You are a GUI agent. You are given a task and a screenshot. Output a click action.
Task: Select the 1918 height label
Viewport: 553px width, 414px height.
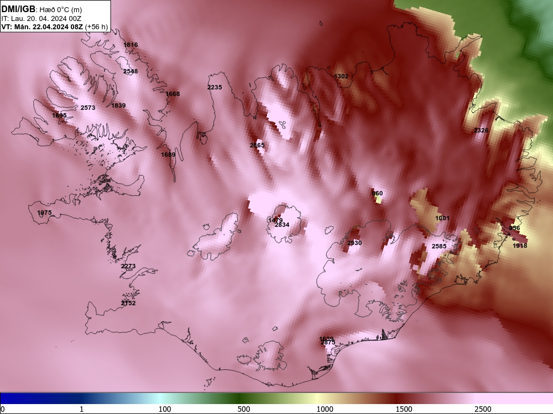520,246
